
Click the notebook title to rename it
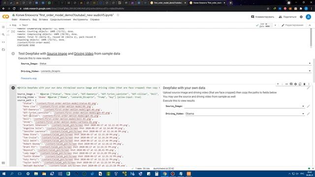(64, 15)
